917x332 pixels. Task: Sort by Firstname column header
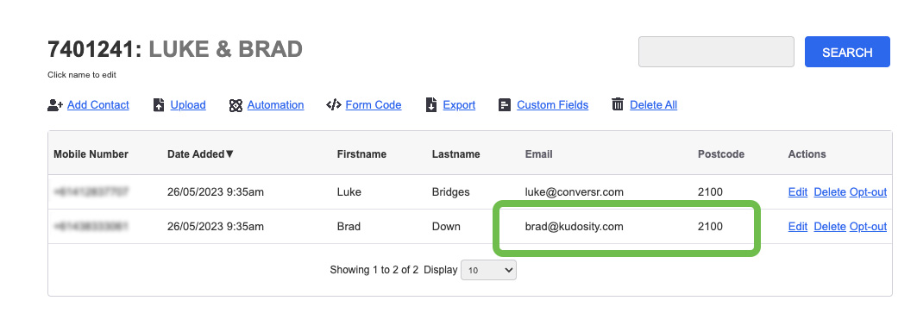pos(361,154)
